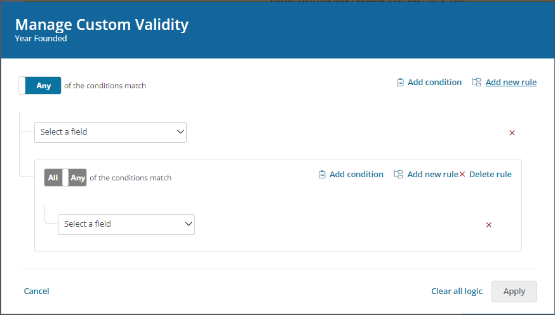Click the chevron arrow of the first field dropdown
The width and height of the screenshot is (555, 315).
click(180, 132)
